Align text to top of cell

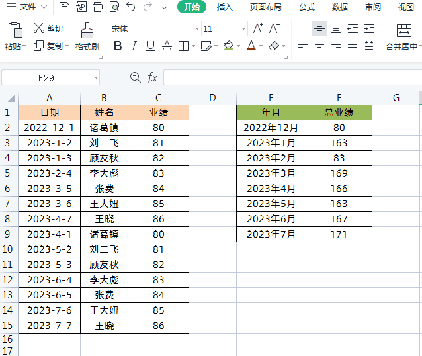click(303, 28)
